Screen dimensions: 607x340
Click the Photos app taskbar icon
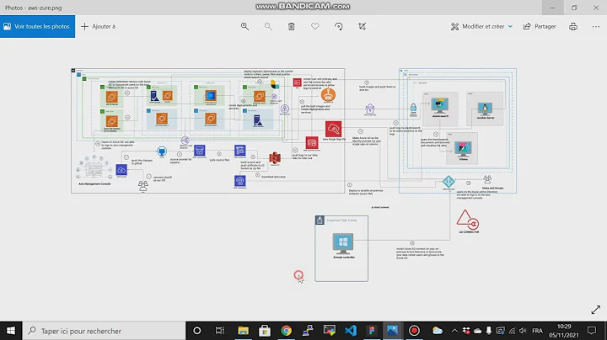click(392, 331)
